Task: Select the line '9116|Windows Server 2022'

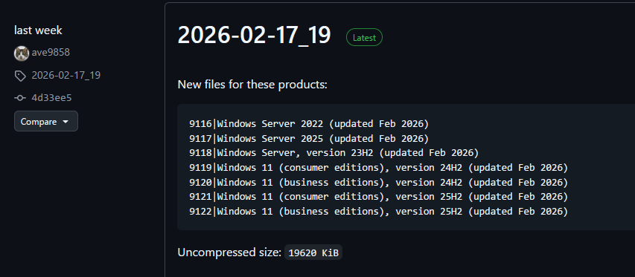Action: pos(309,123)
